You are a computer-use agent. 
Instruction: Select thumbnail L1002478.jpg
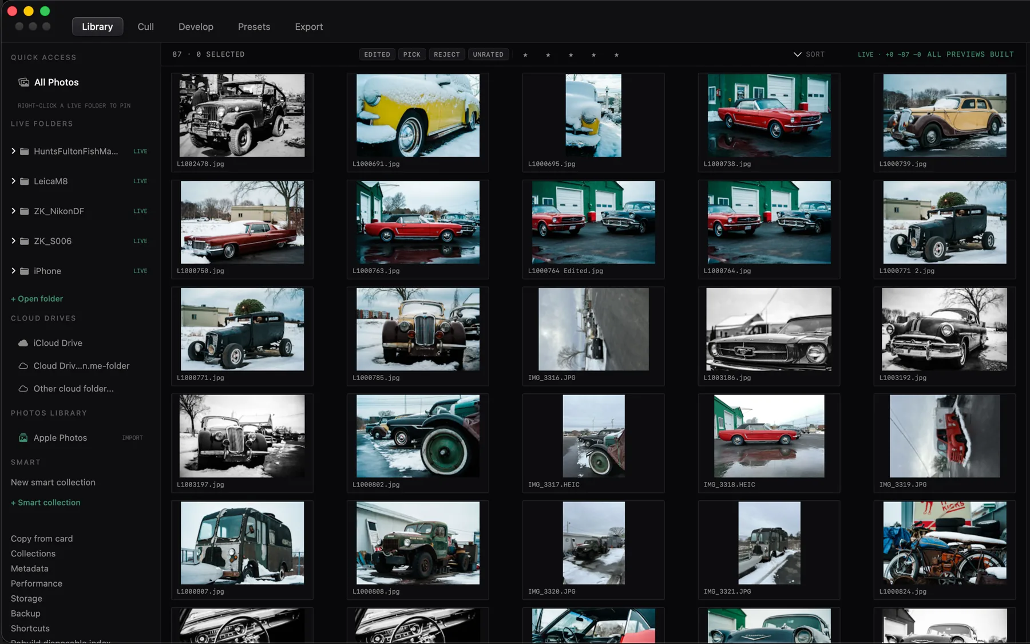coord(242,115)
